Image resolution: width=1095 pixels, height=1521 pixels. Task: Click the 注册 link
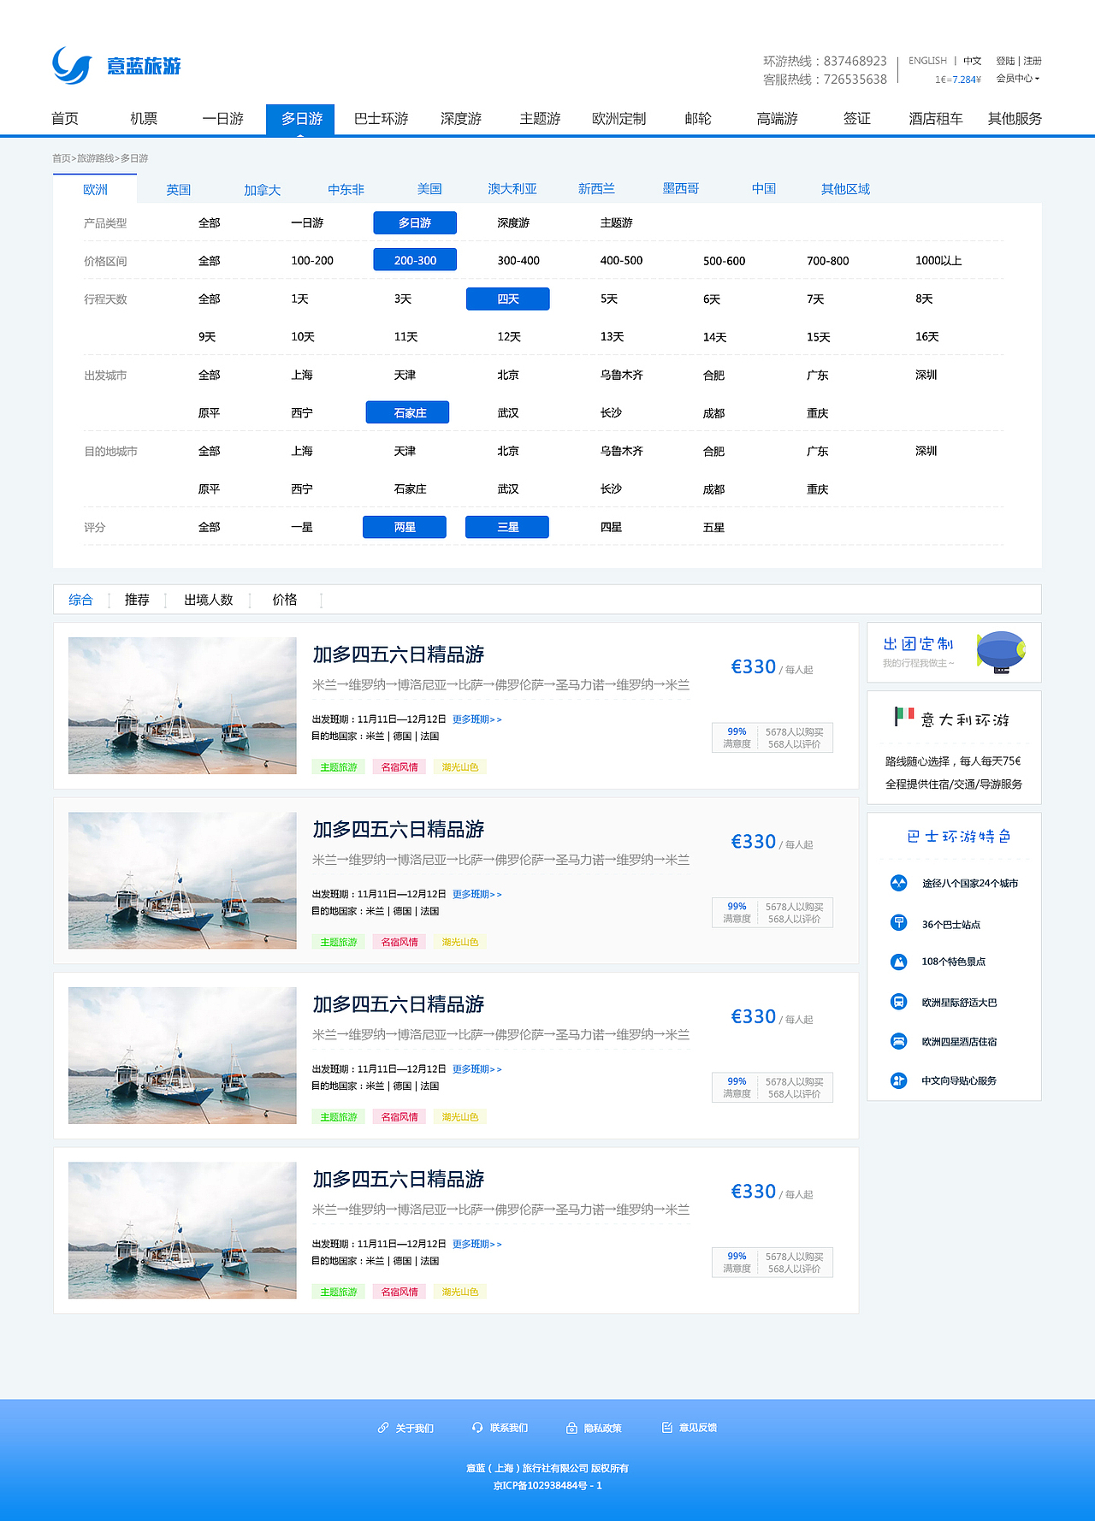tap(1033, 61)
